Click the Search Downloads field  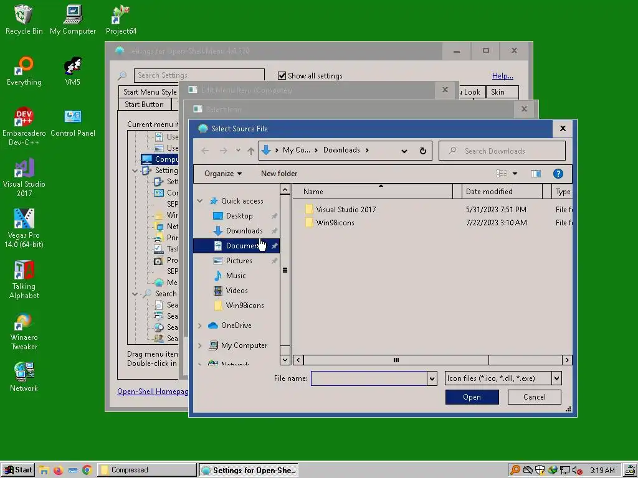click(502, 151)
